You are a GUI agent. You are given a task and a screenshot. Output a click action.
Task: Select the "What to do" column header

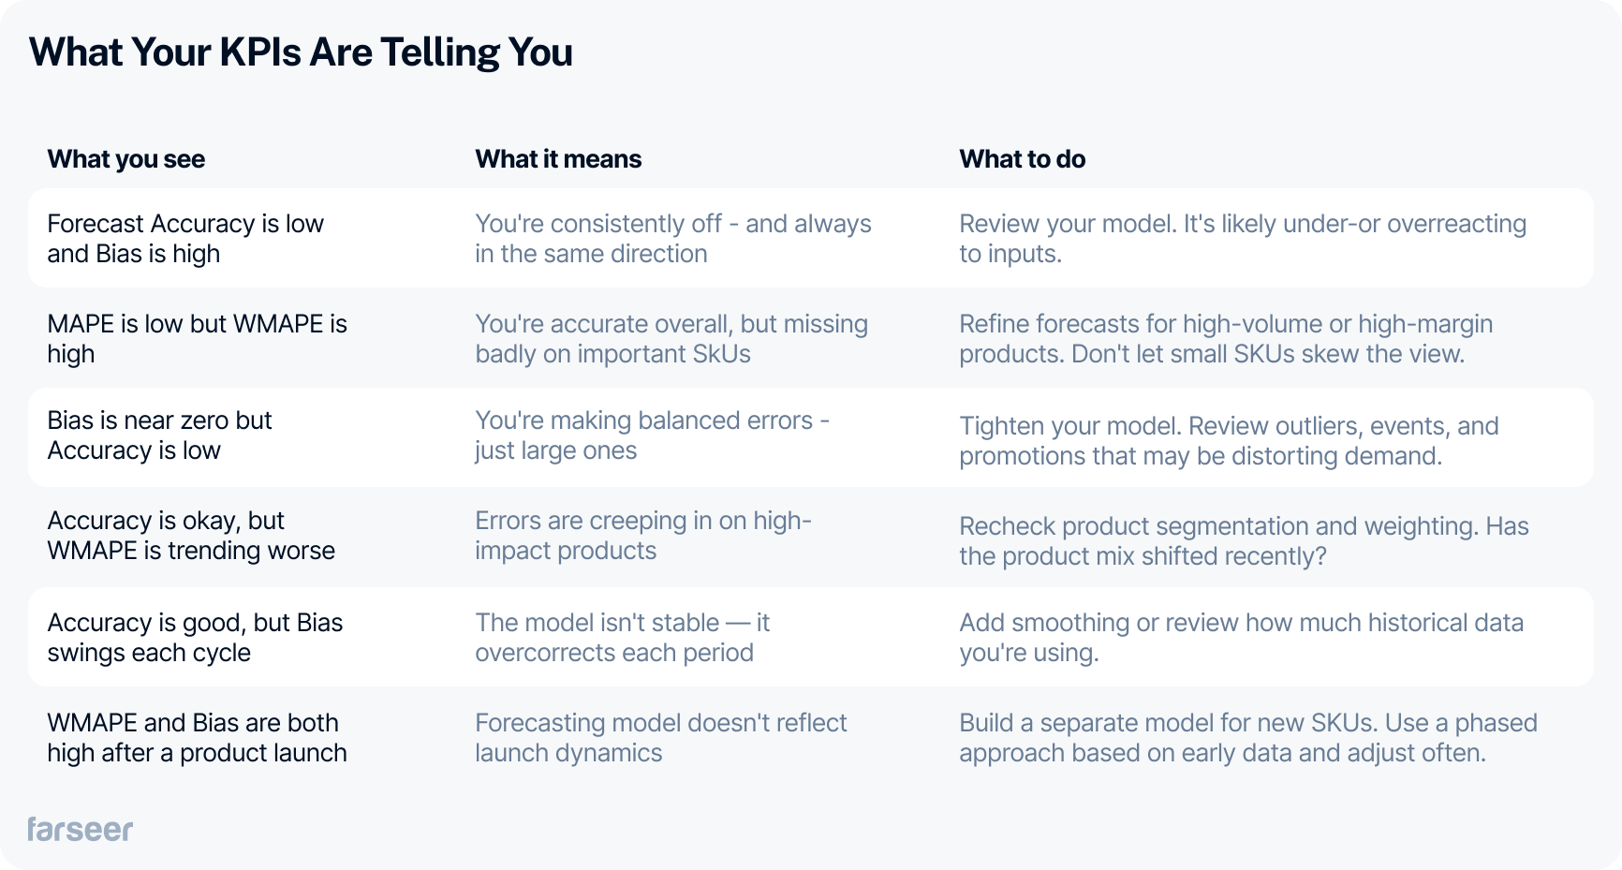coord(1022,159)
